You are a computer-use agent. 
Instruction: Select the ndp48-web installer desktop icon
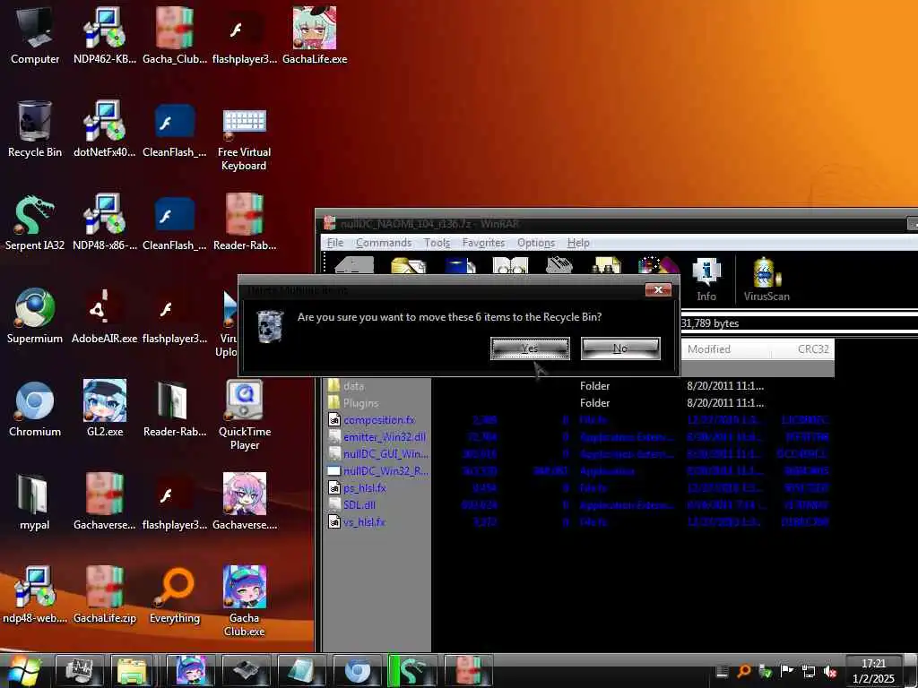coord(35,595)
